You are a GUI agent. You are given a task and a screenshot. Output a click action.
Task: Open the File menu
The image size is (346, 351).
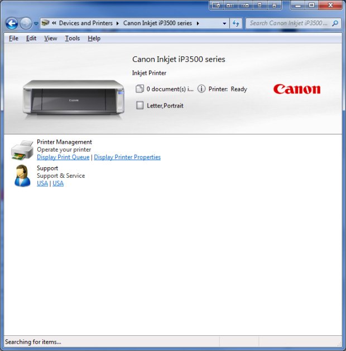[13, 38]
